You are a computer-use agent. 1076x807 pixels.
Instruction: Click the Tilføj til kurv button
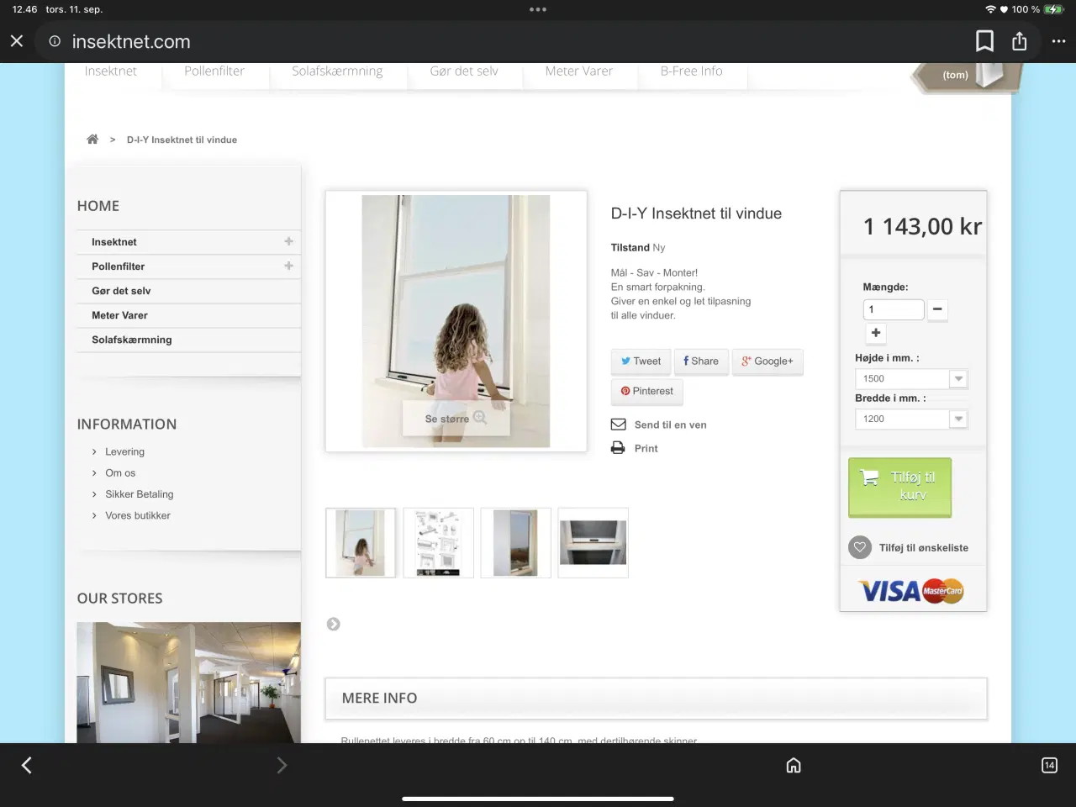[x=899, y=487]
